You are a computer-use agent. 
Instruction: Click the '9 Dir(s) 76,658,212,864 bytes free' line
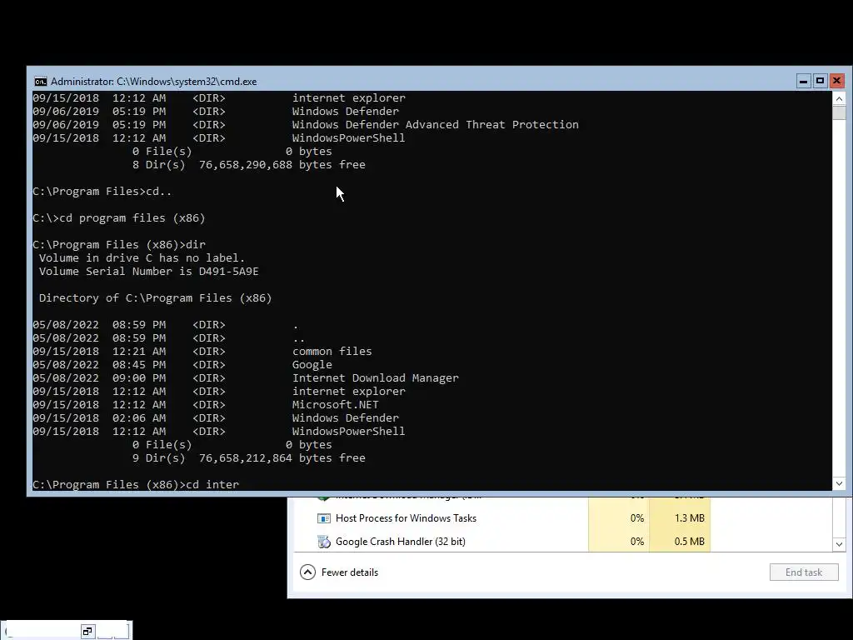coord(248,457)
